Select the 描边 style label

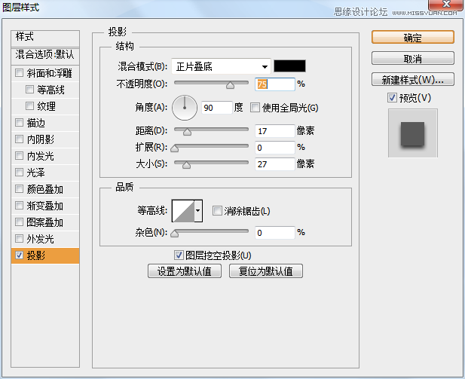coord(36,123)
